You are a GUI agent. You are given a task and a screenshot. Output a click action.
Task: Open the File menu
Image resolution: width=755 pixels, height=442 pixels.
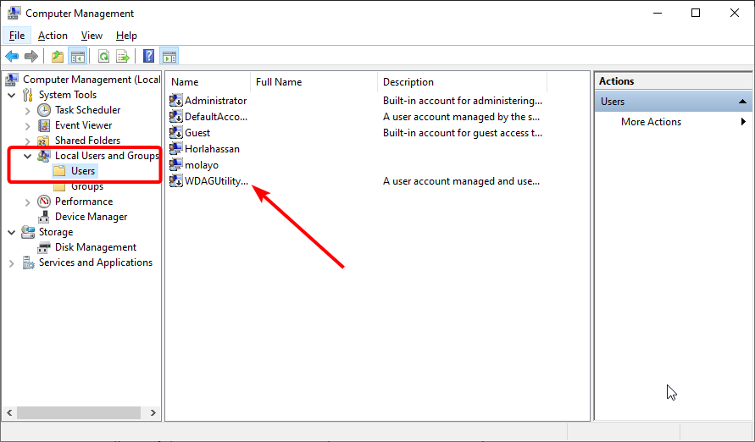(17, 36)
